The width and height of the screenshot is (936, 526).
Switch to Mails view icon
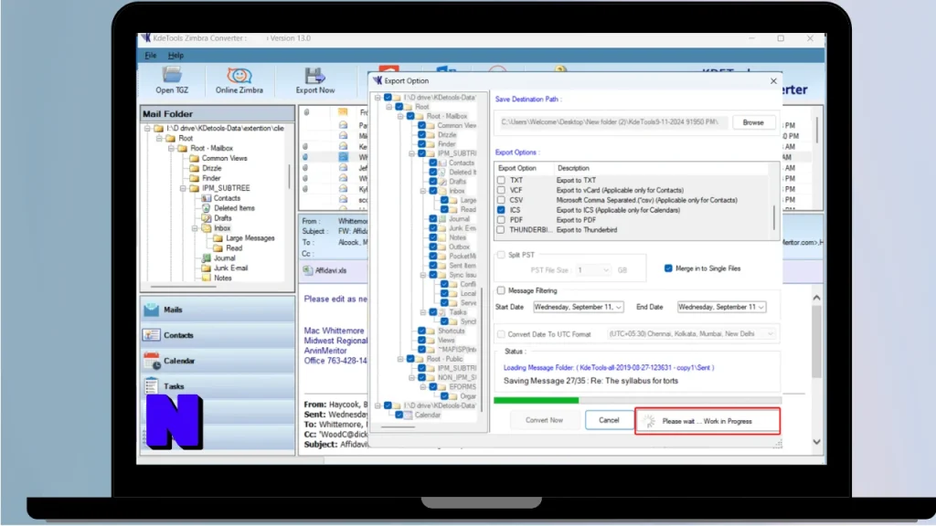coord(152,310)
